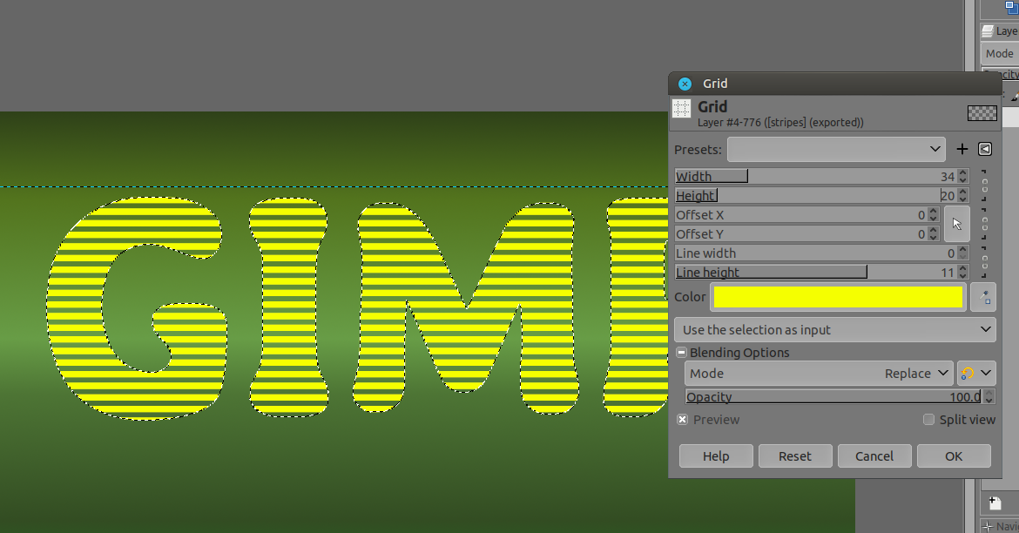Toggle the Width/Height chain link
1019x533 pixels.
(984, 186)
